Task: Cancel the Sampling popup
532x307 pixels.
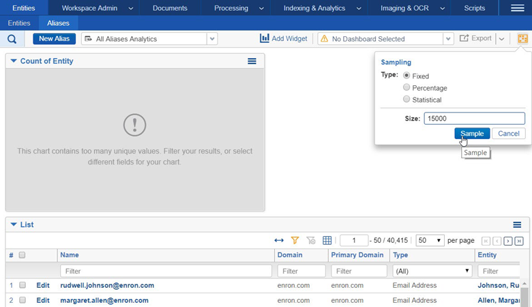Action: pos(509,133)
